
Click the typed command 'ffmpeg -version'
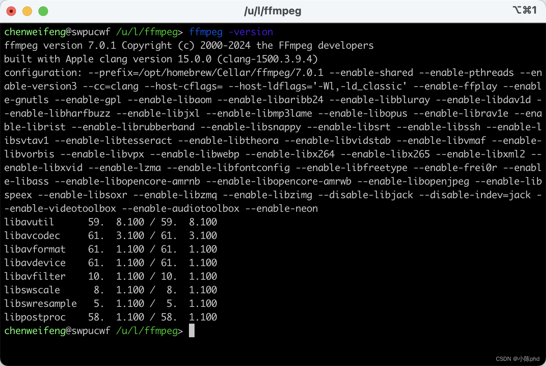click(231, 32)
